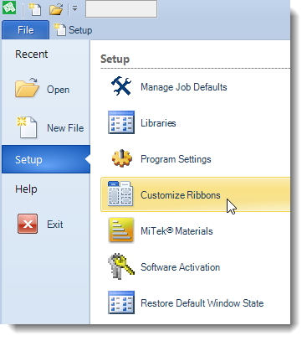Select Recent in the left menu
The height and width of the screenshot is (341, 307).
click(32, 54)
